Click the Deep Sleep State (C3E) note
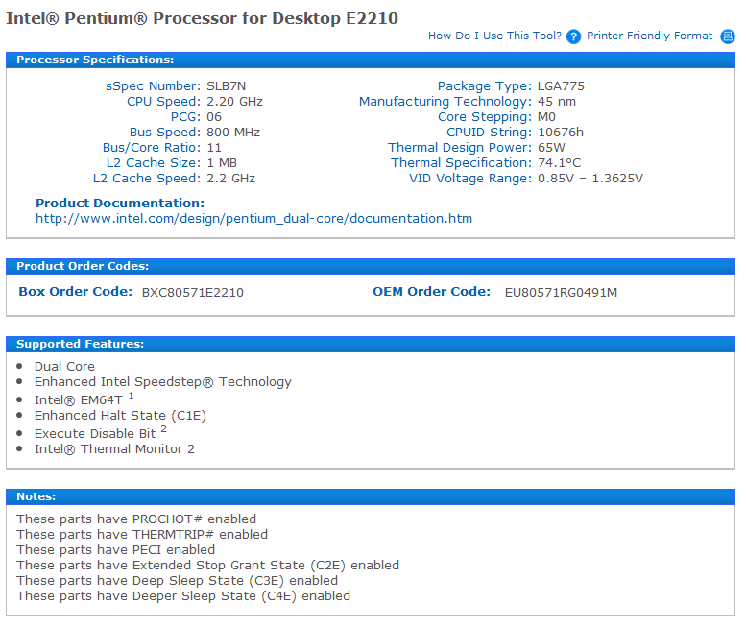746x628 pixels. tap(177, 581)
